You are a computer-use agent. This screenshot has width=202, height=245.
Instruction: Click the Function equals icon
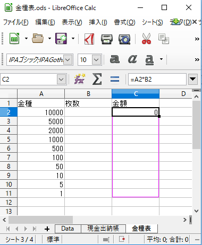(x=115, y=79)
